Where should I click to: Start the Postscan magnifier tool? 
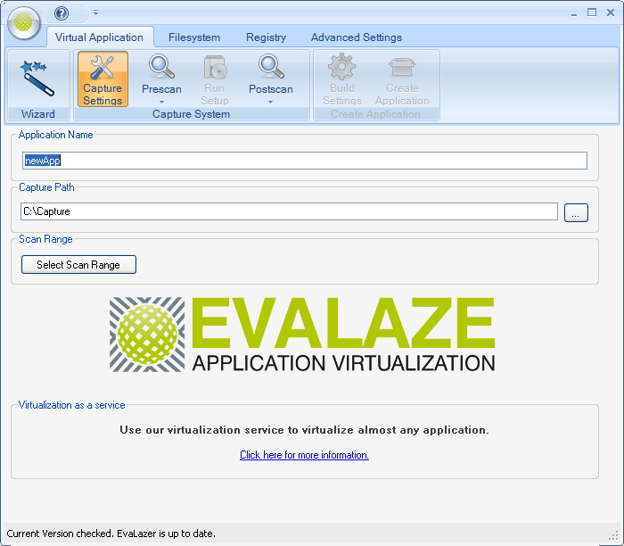coord(271,74)
